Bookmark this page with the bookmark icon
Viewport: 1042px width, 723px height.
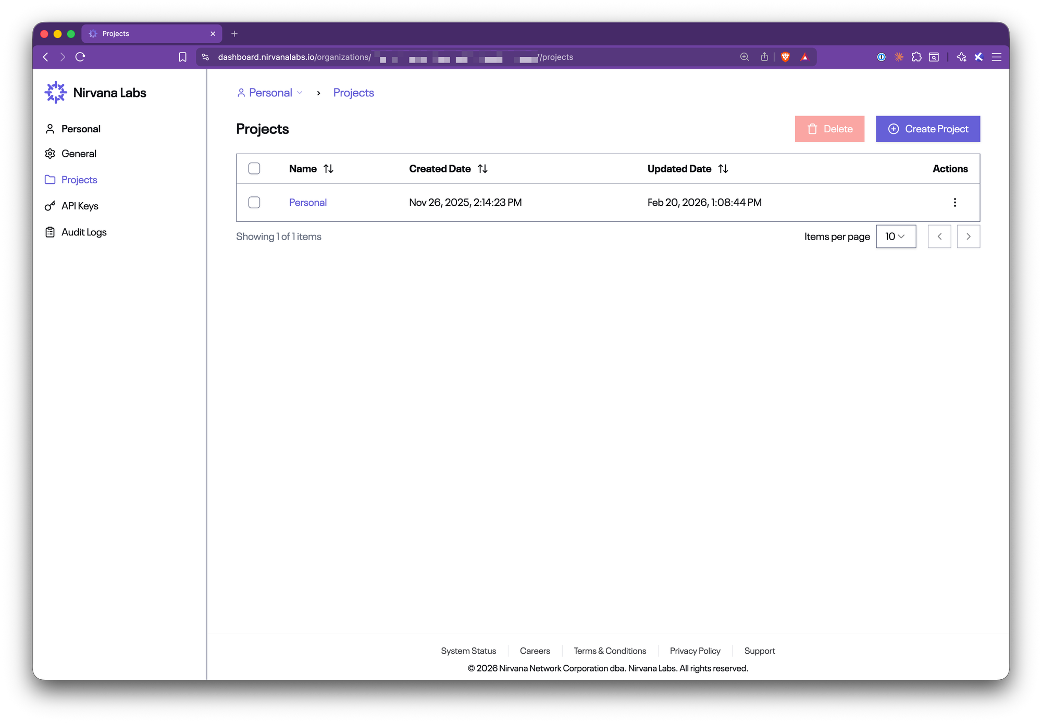(x=182, y=57)
